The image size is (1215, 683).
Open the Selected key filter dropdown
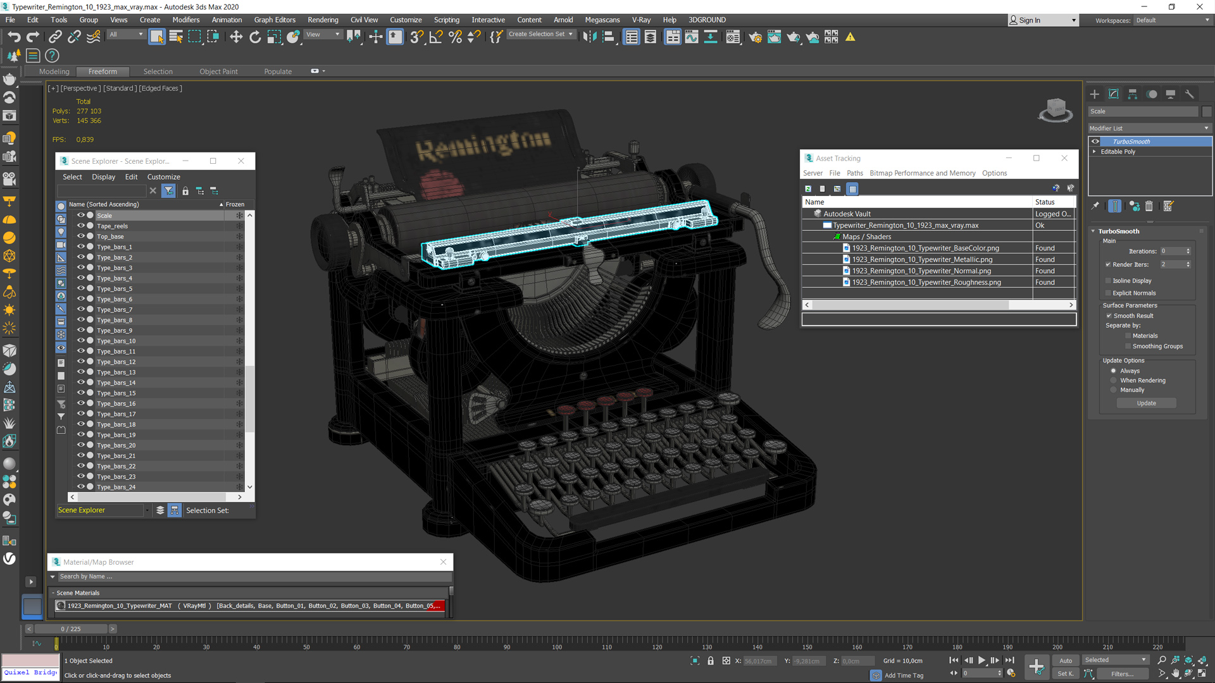pos(1115,660)
